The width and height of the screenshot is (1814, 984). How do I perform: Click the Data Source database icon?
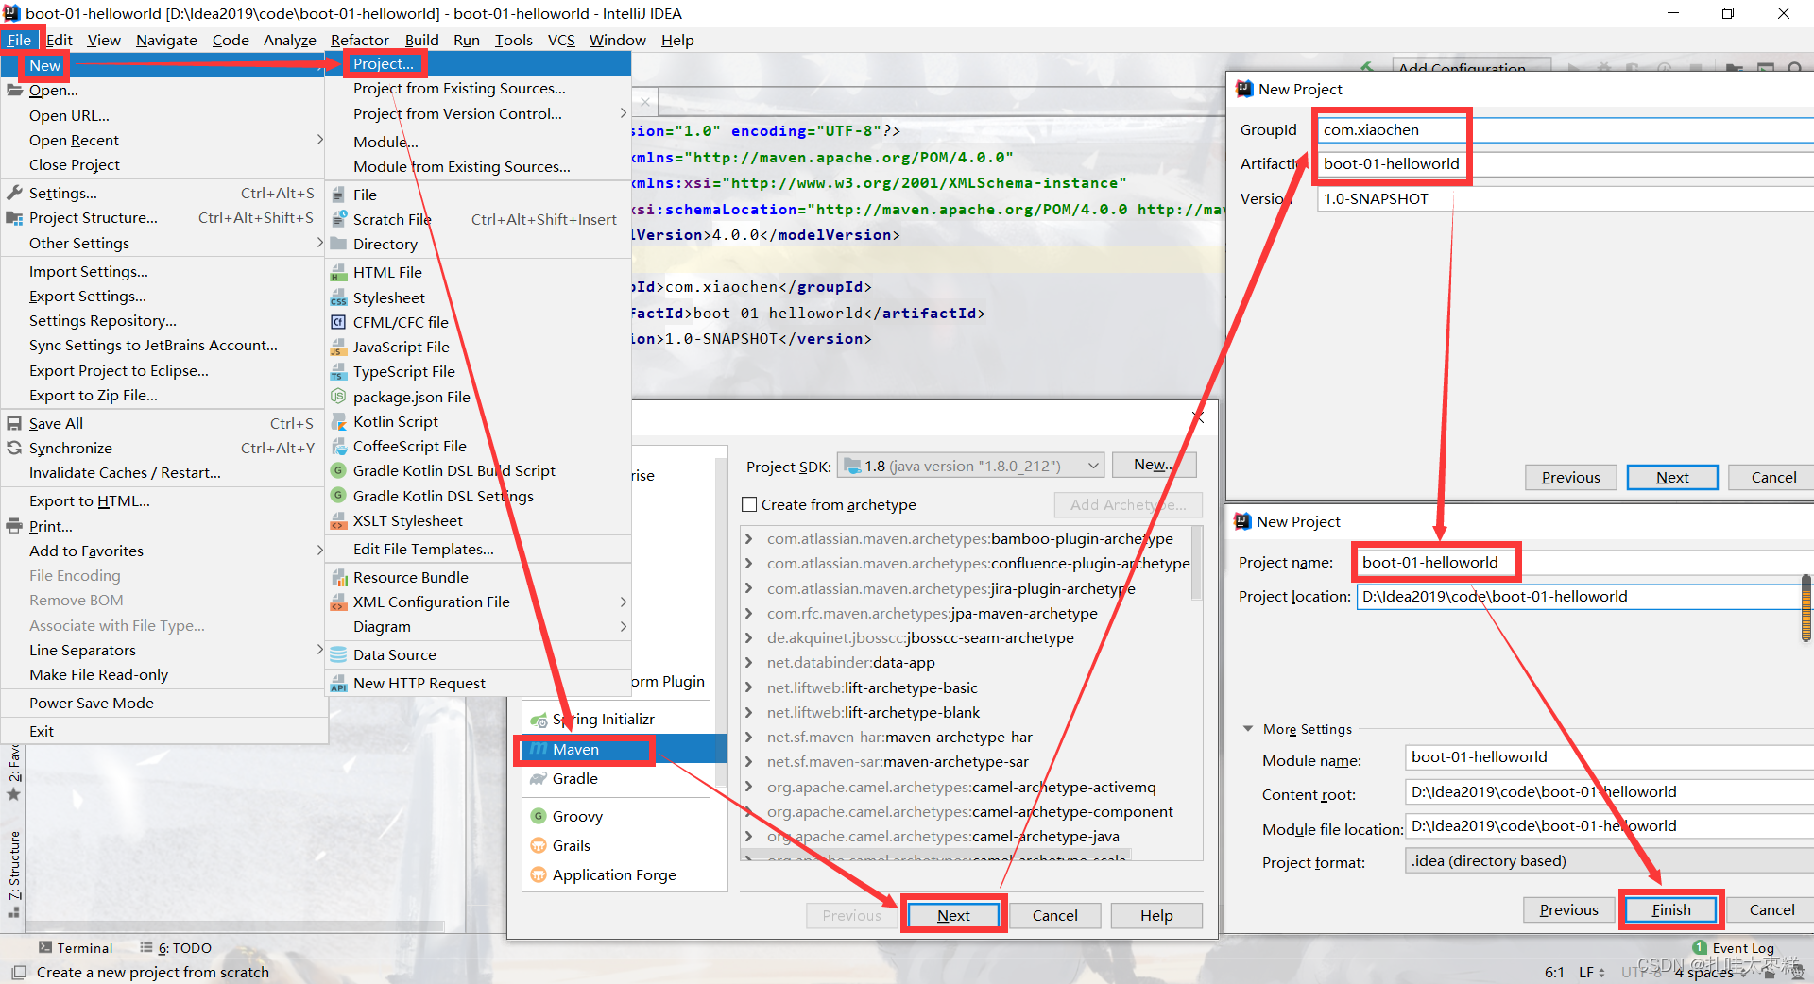[338, 655]
